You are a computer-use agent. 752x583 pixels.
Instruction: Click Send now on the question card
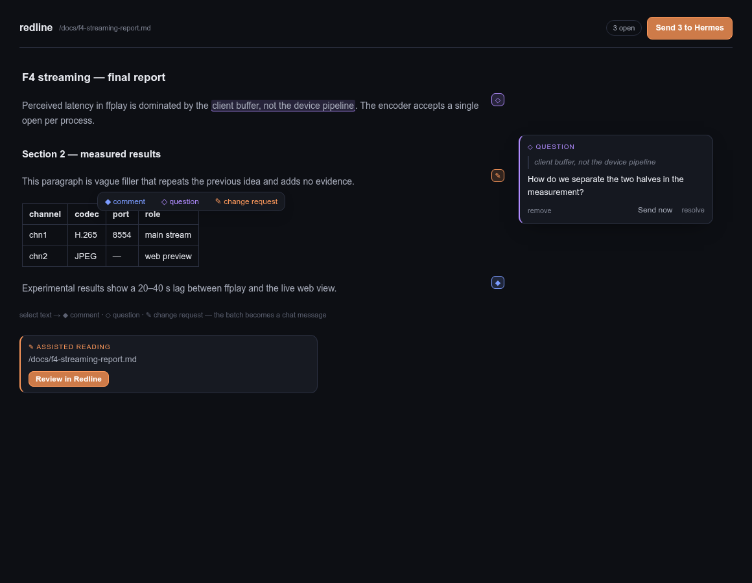(x=655, y=210)
